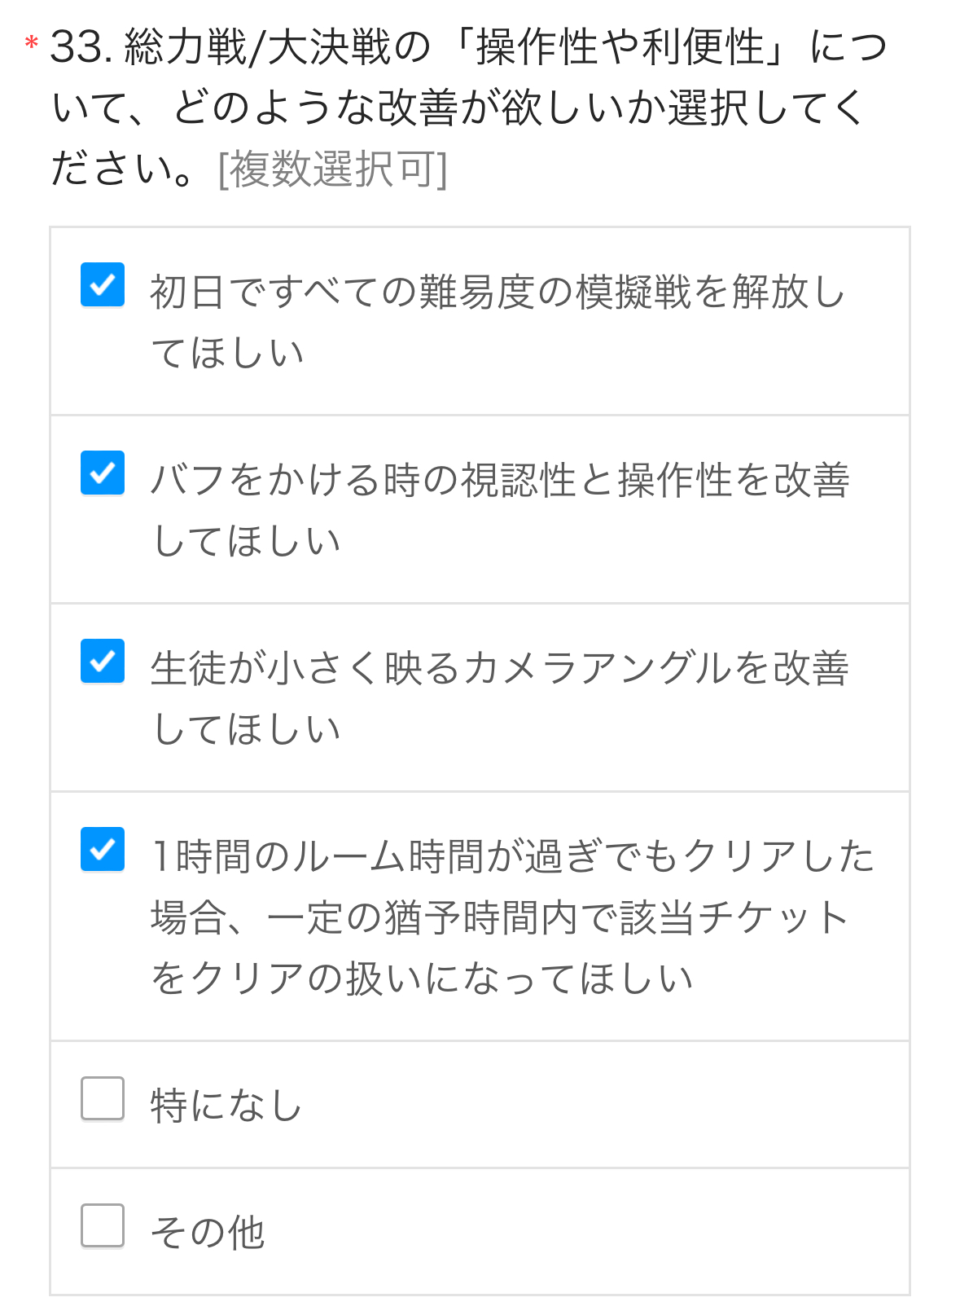The height and width of the screenshot is (1315, 960).
Task: Uncheck the 1時間のルーム時間 option checkbox
Action: [x=103, y=849]
